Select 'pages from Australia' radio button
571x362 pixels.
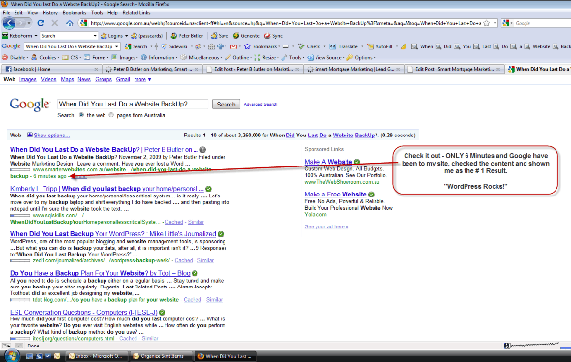coord(112,115)
